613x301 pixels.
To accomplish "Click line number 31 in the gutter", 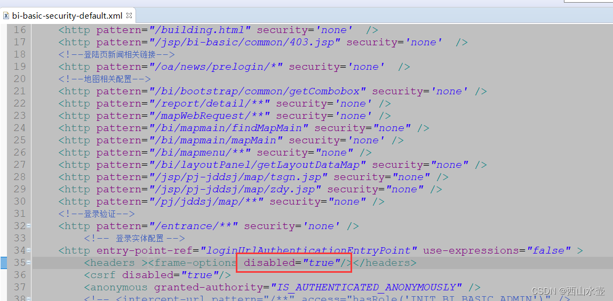I will coord(19,214).
